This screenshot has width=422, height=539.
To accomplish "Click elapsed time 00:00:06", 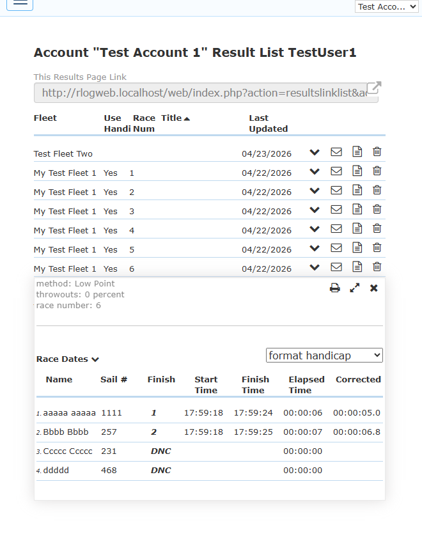I will [x=303, y=413].
